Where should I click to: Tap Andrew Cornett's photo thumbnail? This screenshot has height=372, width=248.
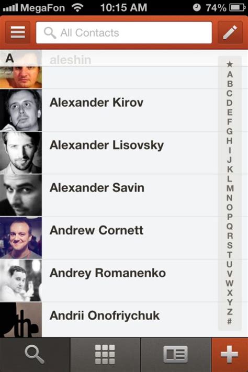click(21, 238)
